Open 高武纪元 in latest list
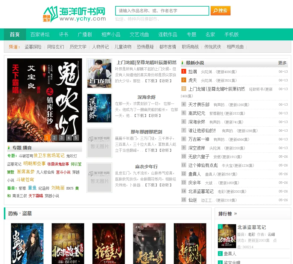This screenshot has height=264, width=293. pyautogui.click(x=197, y=113)
